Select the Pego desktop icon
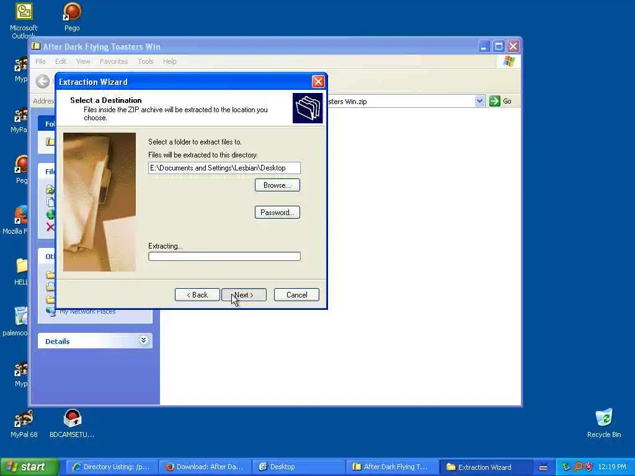 click(72, 17)
